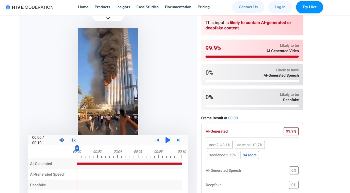The image size is (350, 193).
Task: Select the seedance2 12% result chip
Action: coord(222,155)
